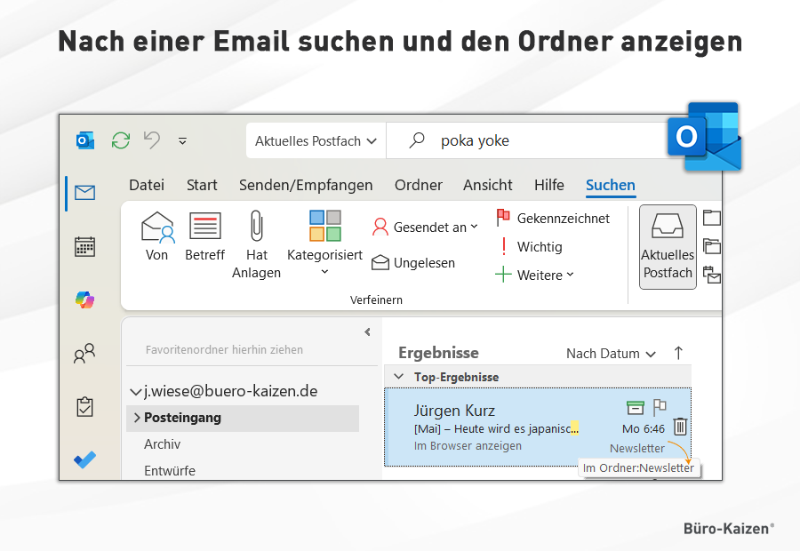Switch to the Start tab

(202, 185)
